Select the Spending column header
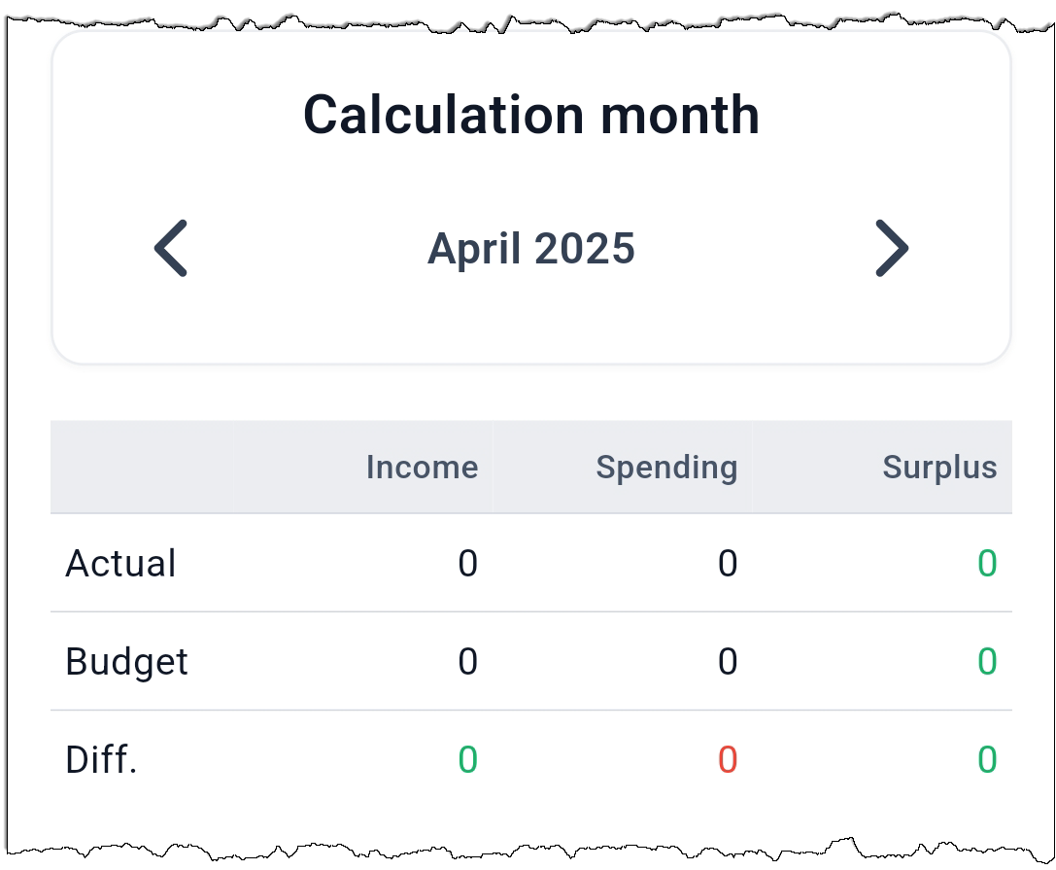This screenshot has width=1056, height=870. [666, 467]
